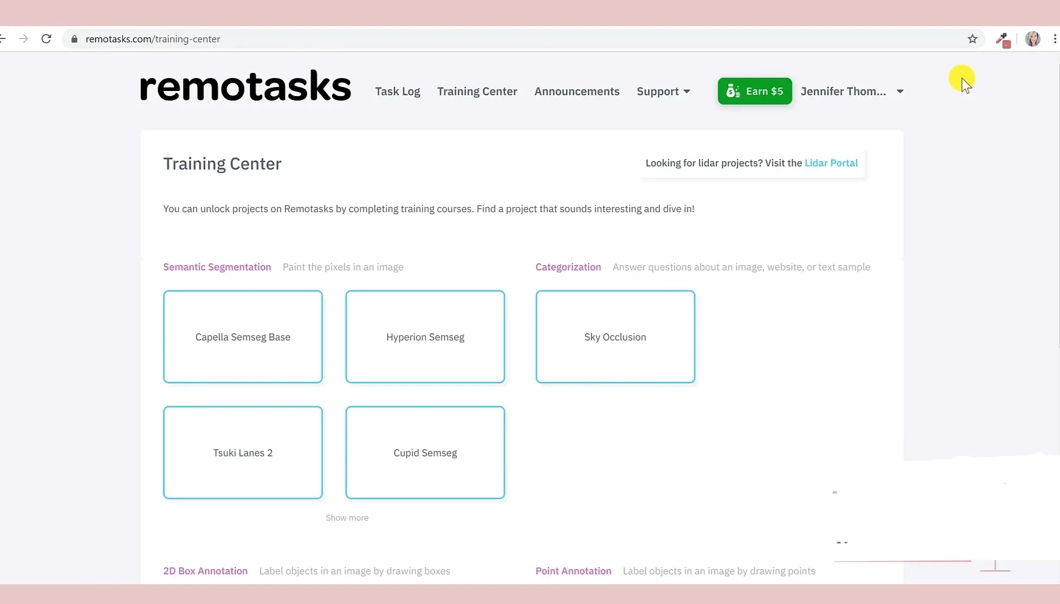Bookmark this page with the star icon
This screenshot has width=1060, height=604.
[x=972, y=39]
